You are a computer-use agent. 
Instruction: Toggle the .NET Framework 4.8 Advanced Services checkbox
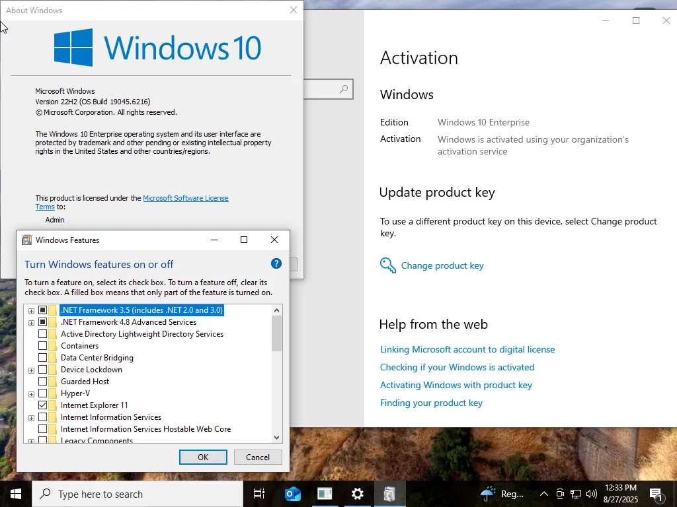click(42, 322)
